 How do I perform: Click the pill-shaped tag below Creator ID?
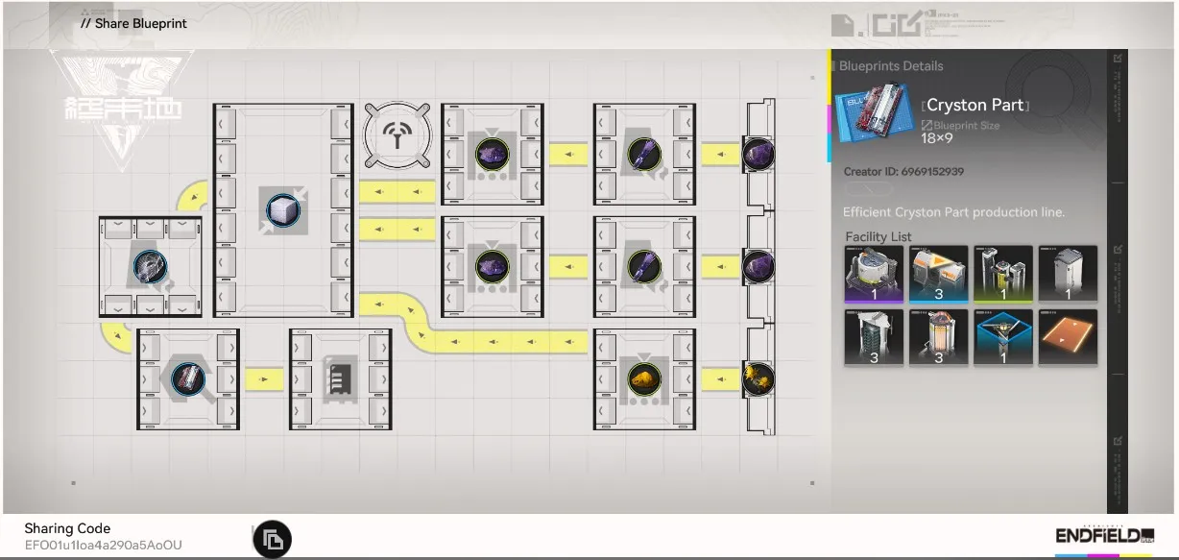tap(867, 190)
